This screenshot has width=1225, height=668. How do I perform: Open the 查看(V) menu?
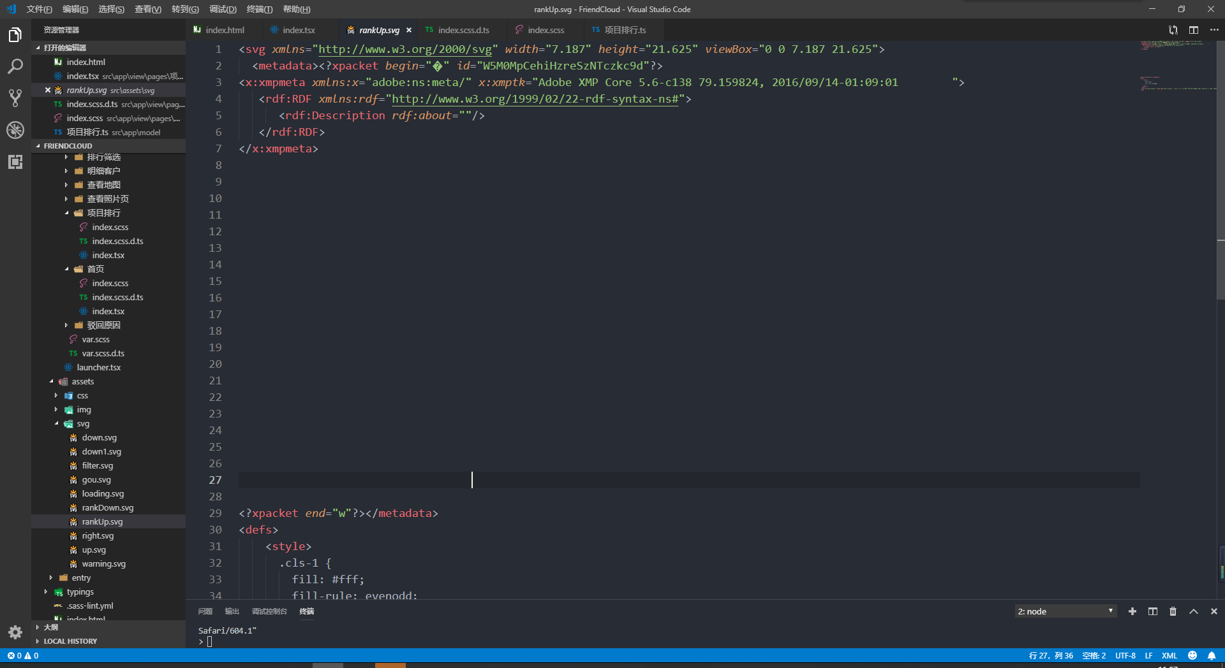pos(148,9)
